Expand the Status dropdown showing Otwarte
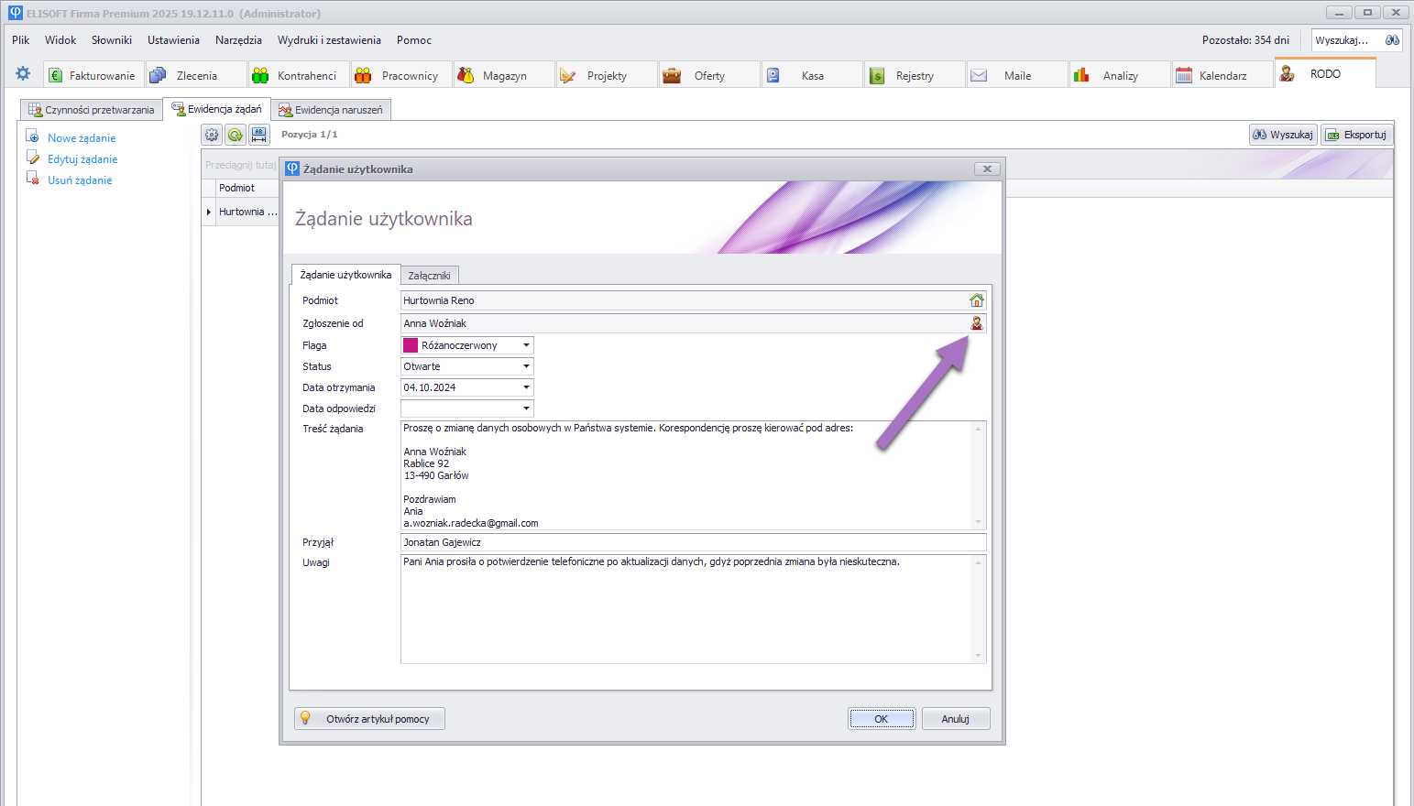1414x806 pixels. 526,366
